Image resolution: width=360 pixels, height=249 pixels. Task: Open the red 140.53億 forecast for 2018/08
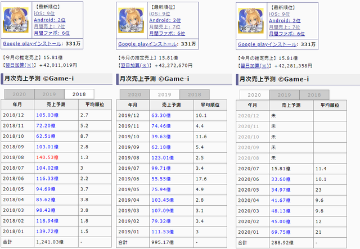point(47,157)
